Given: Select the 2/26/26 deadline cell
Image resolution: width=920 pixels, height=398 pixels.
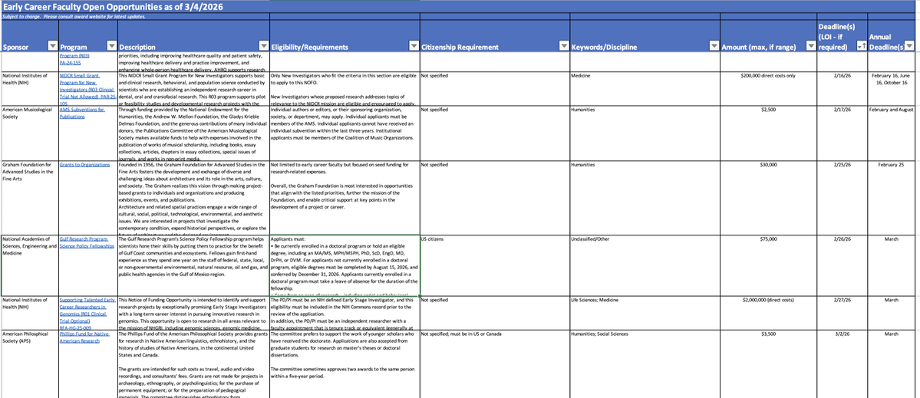Looking at the screenshot, I should tap(842, 265).
